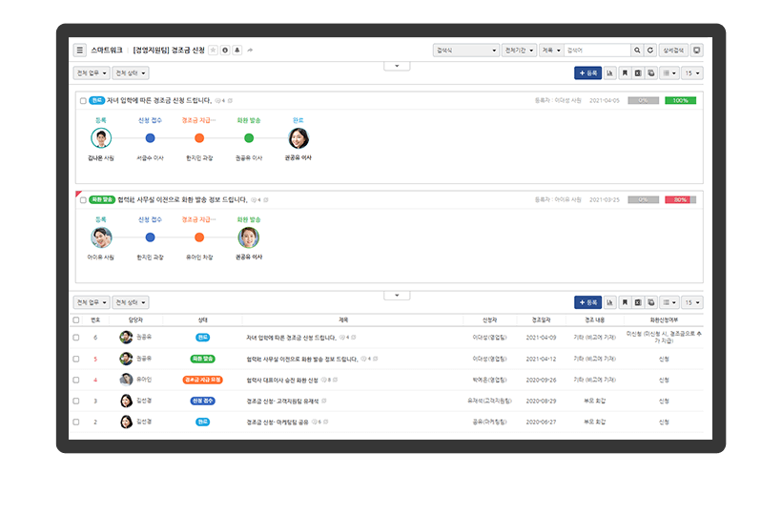
Task: Open 전체 상태 dropdown above the cards
Action: click(130, 72)
